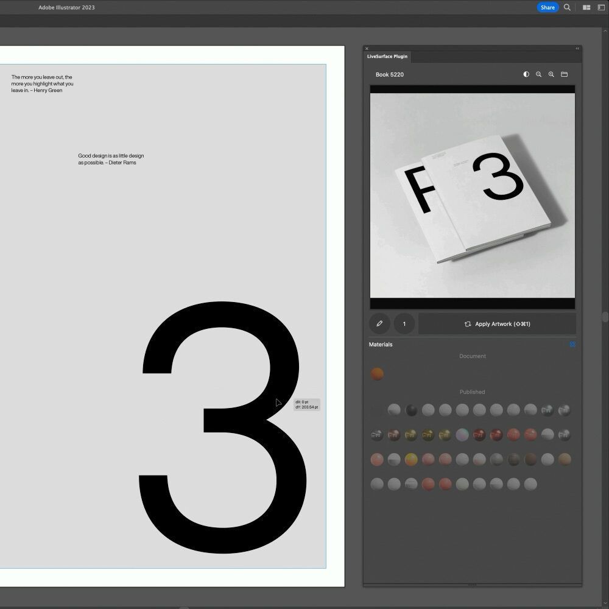Image resolution: width=609 pixels, height=609 pixels.
Task: Switch to the LiveSurface Plugin tab
Action: [387, 56]
